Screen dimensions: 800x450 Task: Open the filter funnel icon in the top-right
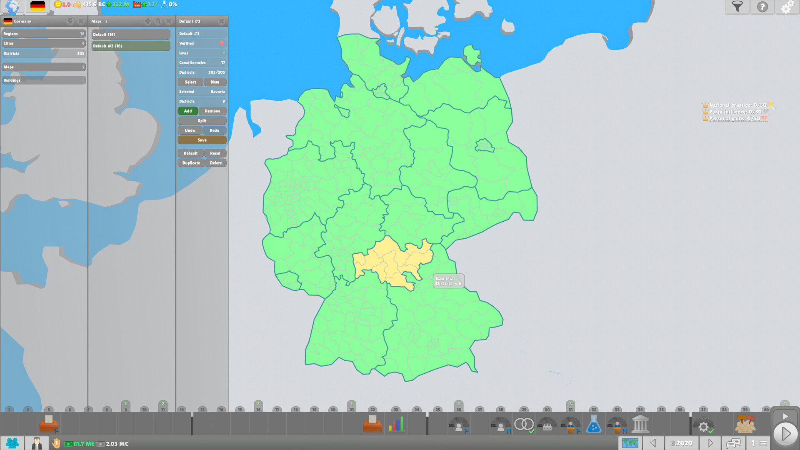click(x=737, y=7)
